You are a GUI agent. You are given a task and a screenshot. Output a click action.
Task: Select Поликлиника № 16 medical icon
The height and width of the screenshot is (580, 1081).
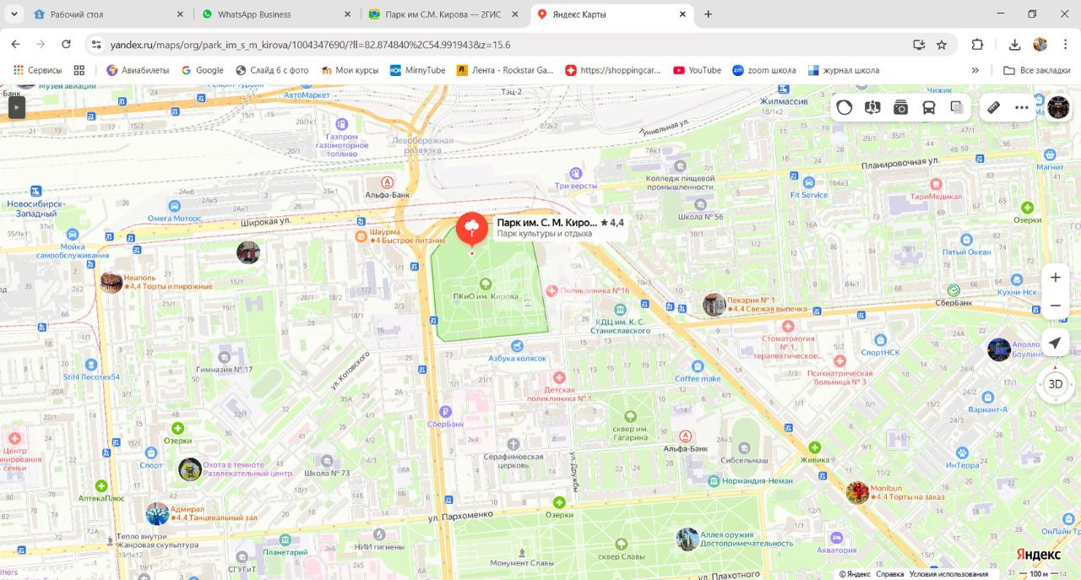coord(551,290)
